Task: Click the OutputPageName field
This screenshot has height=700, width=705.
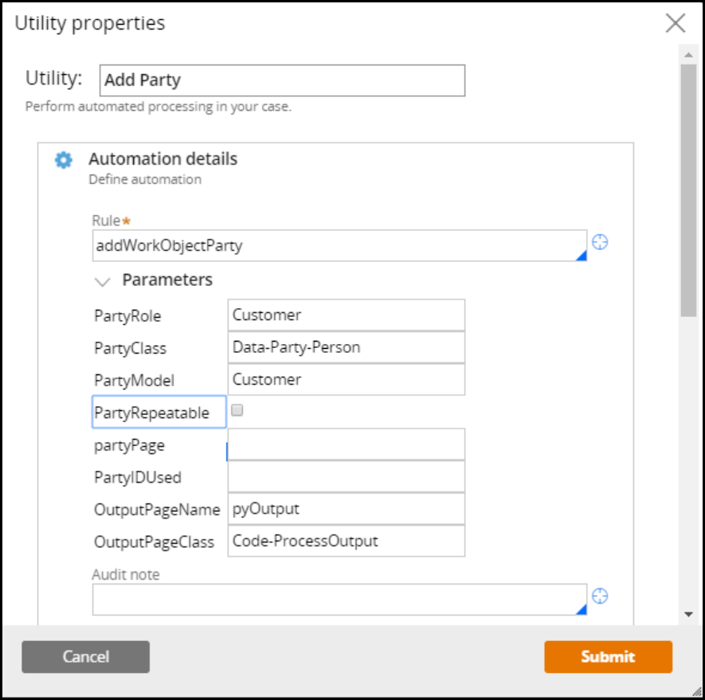Action: click(346, 509)
